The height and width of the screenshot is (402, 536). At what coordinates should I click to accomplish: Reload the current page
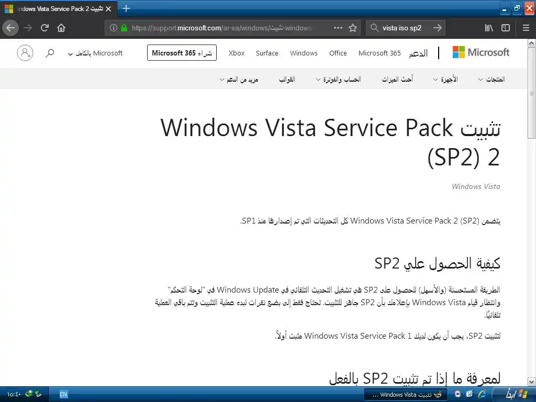(x=44, y=28)
